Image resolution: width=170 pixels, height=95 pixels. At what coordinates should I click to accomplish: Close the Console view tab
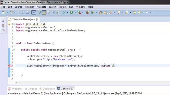tap(72, 89)
